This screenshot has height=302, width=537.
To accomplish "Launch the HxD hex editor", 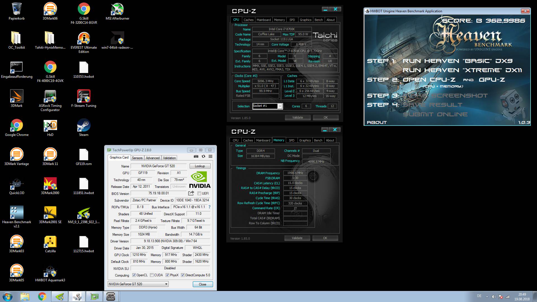I will click(x=50, y=128).
